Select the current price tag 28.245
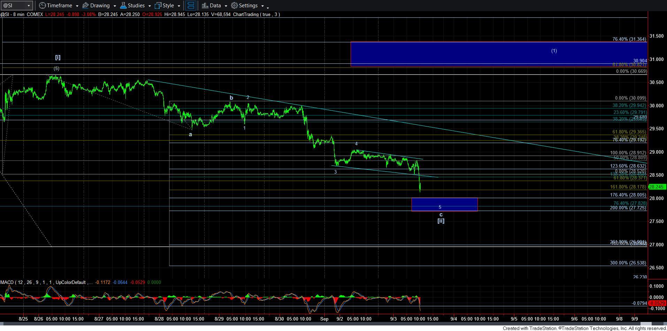 coord(657,187)
